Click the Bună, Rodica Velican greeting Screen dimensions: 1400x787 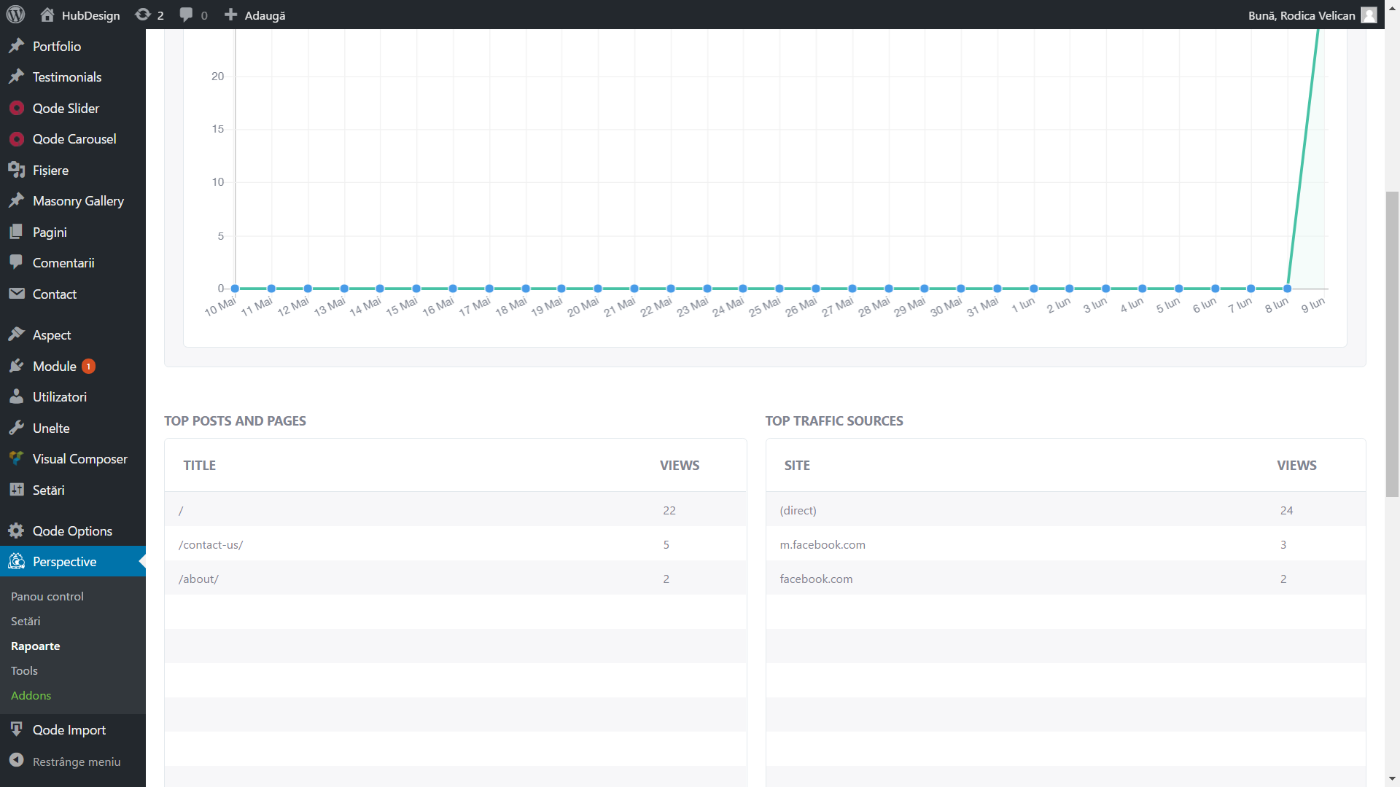[1302, 15]
